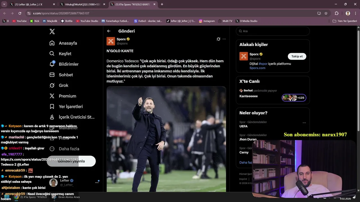360x202 pixels.
Task: Go back using the Gönderi back arrow
Action: click(x=109, y=31)
